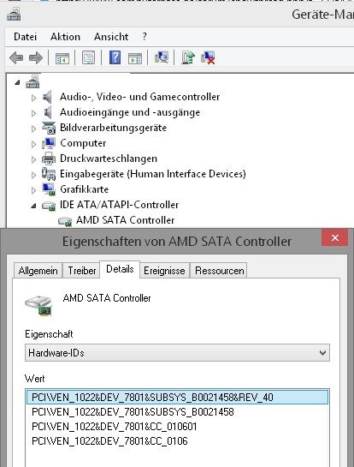The width and height of the screenshot is (354, 467).
Task: Click the Uninstall device icon
Action: (208, 57)
